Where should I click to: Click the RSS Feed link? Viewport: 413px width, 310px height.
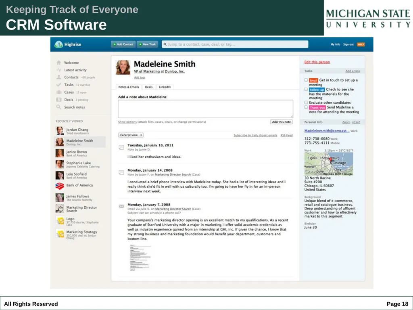[x=286, y=136]
